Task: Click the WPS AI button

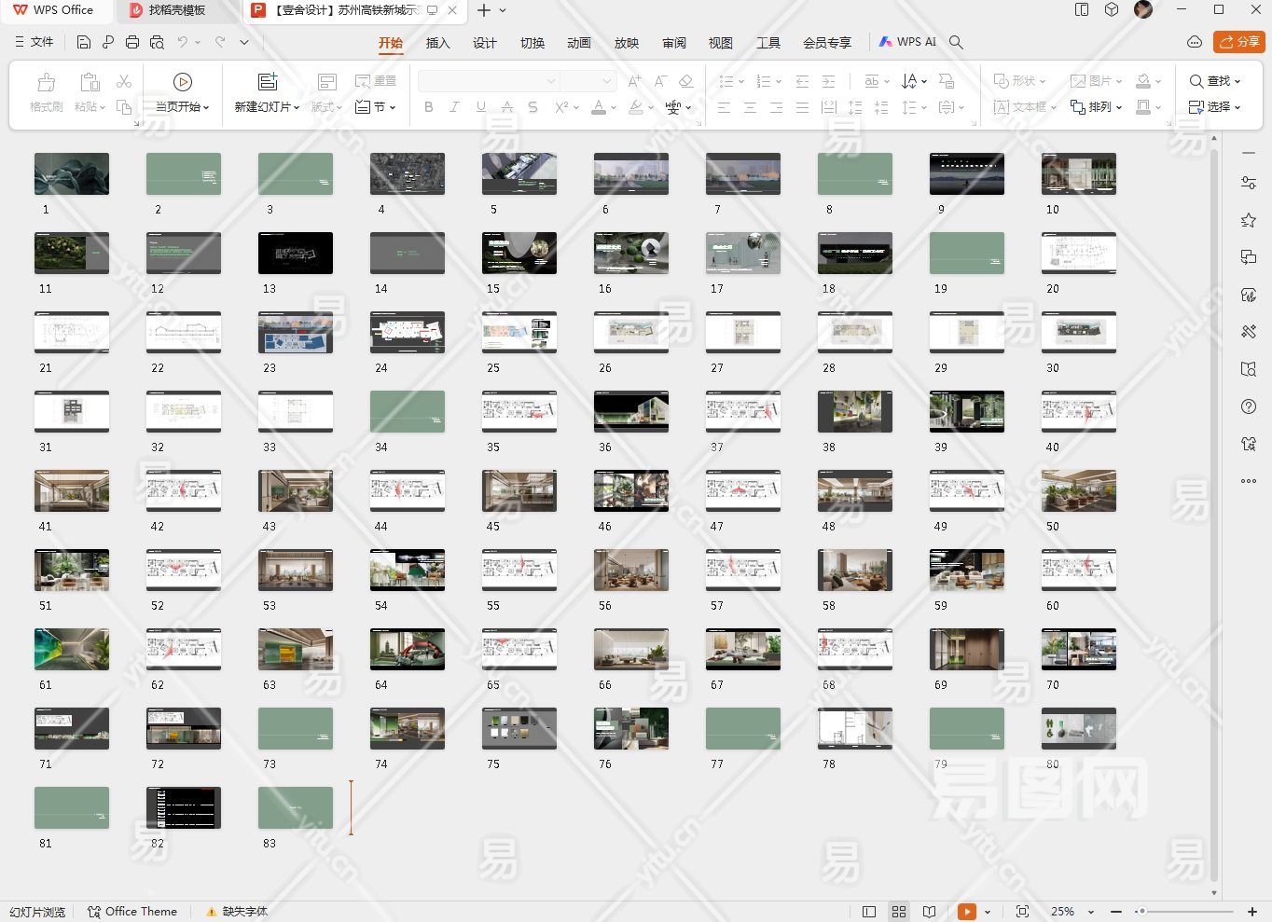Action: tap(907, 42)
